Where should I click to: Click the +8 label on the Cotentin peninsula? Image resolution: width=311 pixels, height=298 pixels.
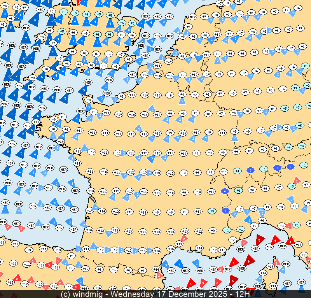(89, 100)
